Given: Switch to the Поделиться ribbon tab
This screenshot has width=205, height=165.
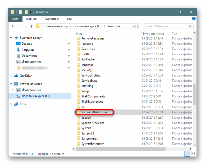Looking at the screenshot, I should pyautogui.click(x=51, y=19).
